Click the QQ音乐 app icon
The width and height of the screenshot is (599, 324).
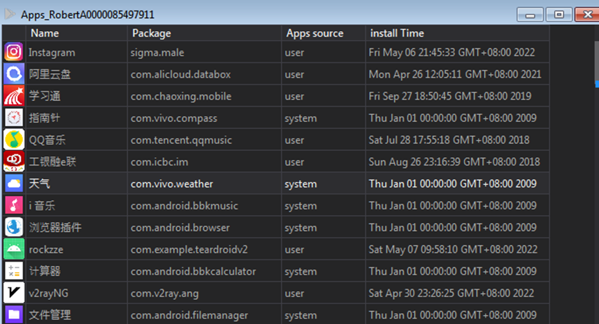[14, 139]
